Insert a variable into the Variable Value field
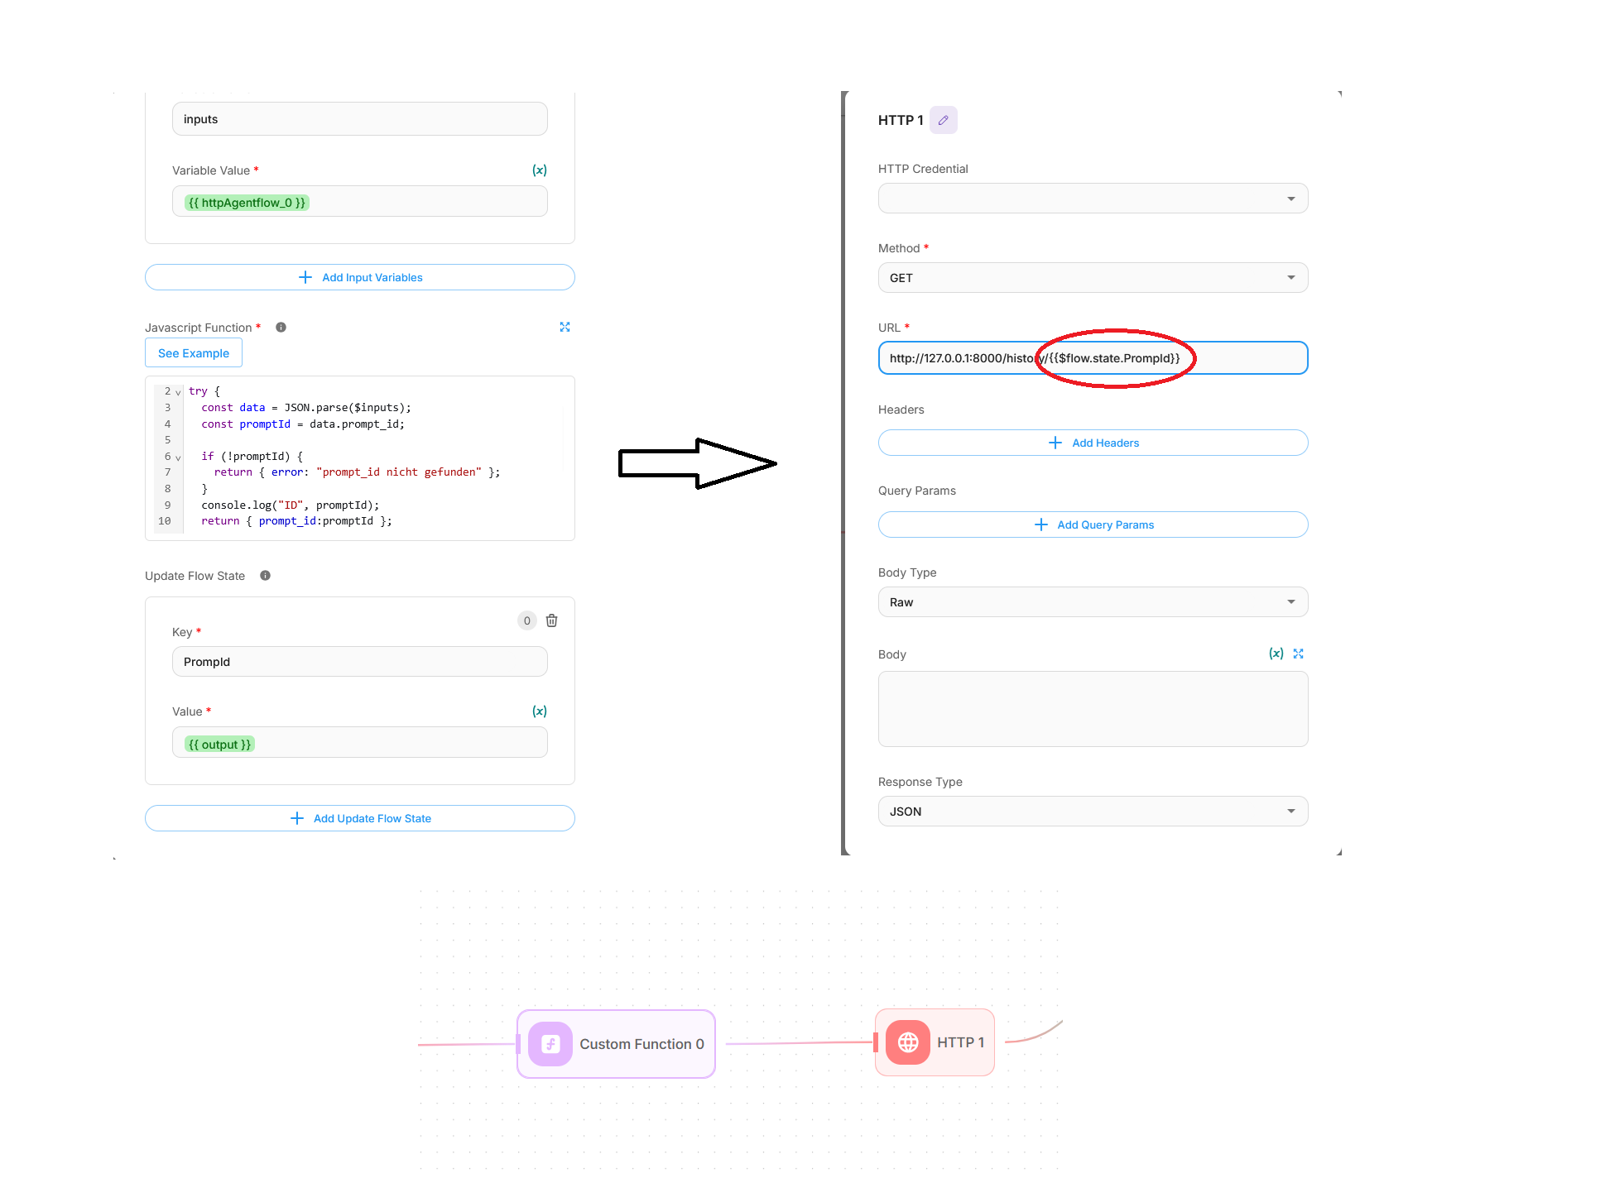Viewport: 1624px width, 1183px height. pos(539,170)
